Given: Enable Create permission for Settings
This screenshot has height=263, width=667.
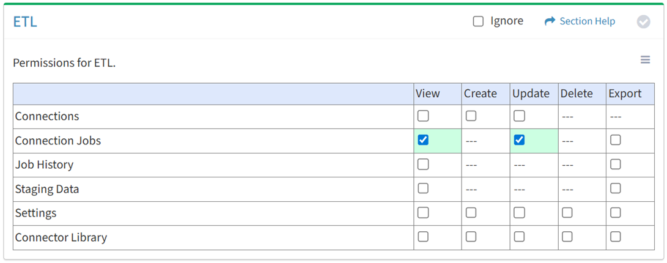Looking at the screenshot, I should point(471,212).
